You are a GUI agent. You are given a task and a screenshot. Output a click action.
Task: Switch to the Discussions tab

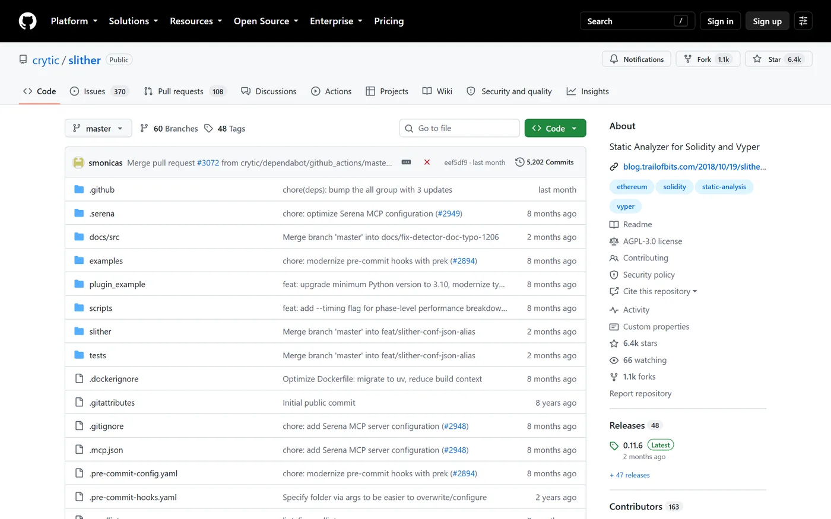(269, 91)
